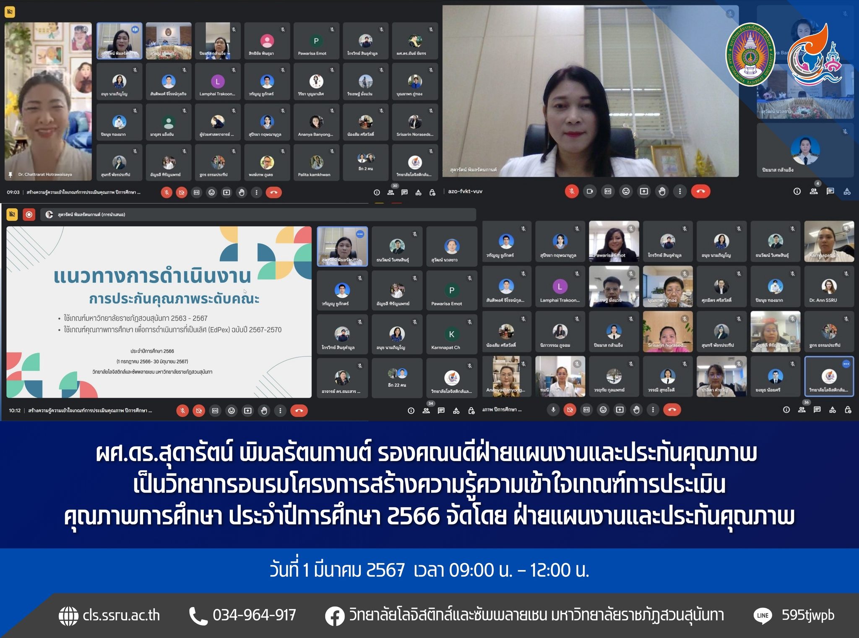The image size is (859, 638).
Task: Unmute microphone in the azo-fvkt-vuv meeting
Action: coord(571,192)
